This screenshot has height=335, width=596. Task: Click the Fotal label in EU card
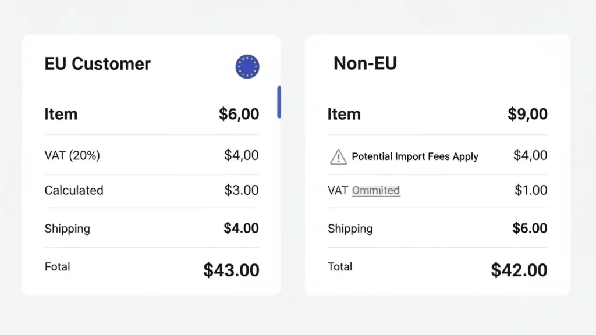[x=57, y=267]
